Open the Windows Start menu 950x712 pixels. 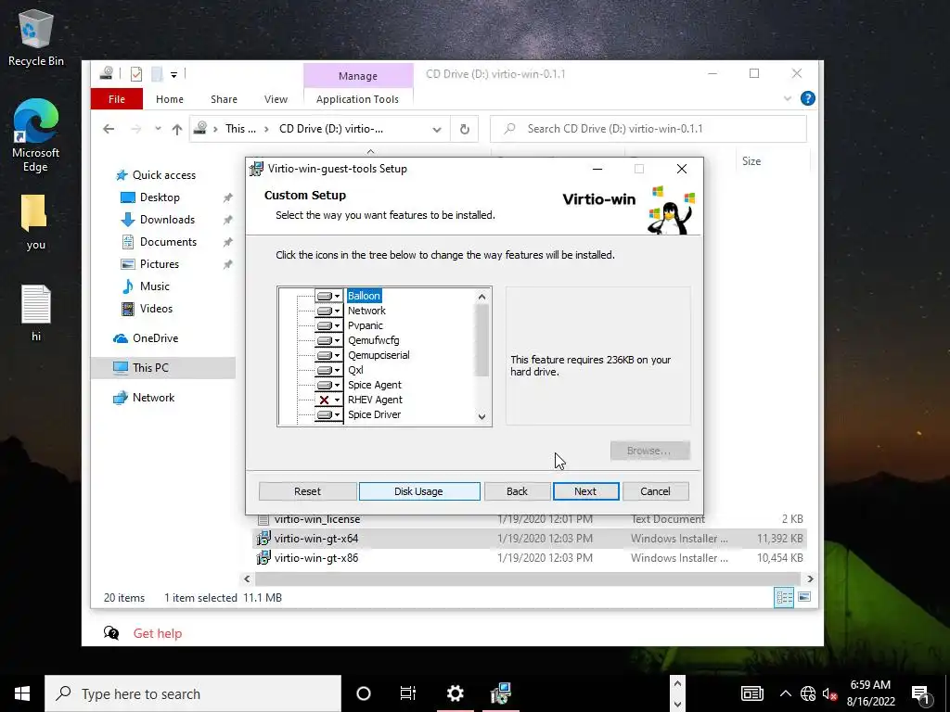pos(22,693)
